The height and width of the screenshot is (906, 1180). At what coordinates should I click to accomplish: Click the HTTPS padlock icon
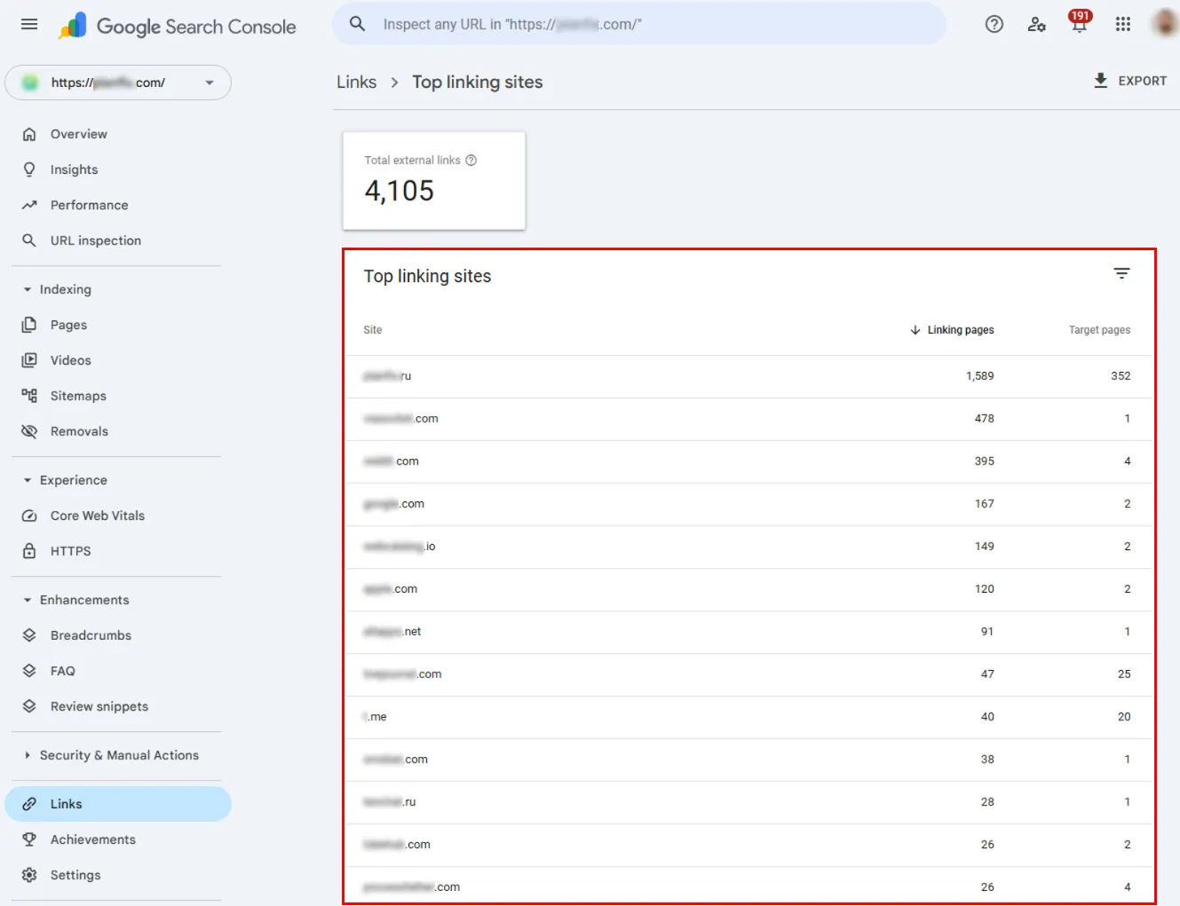point(29,551)
